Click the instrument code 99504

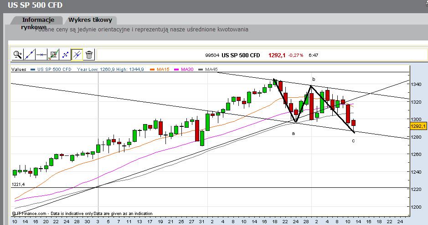point(212,55)
